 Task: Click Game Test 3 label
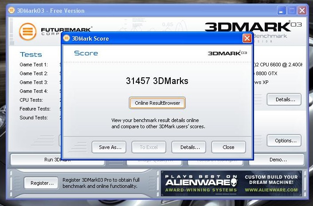(x=34, y=82)
